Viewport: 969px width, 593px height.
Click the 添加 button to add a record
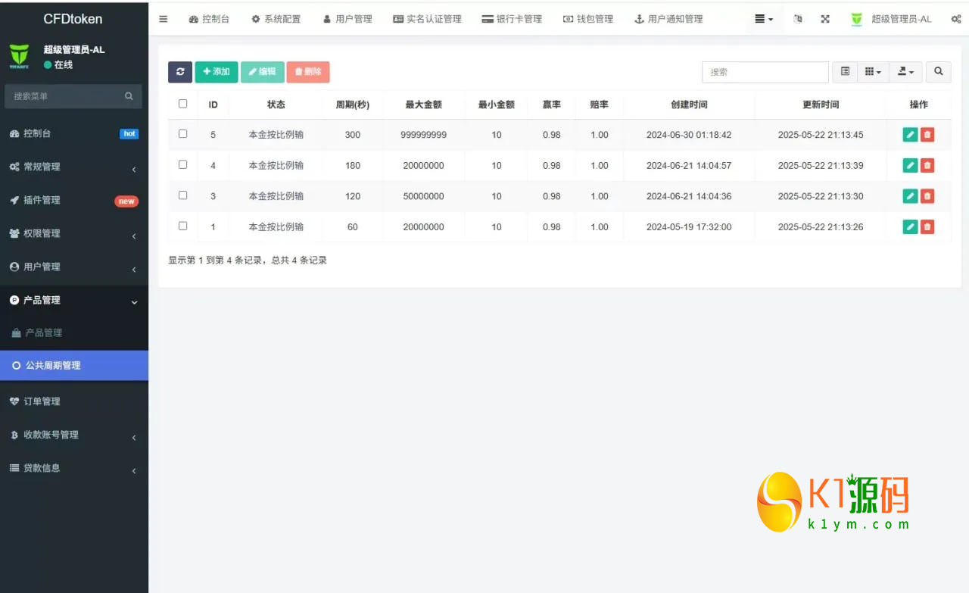(x=217, y=72)
